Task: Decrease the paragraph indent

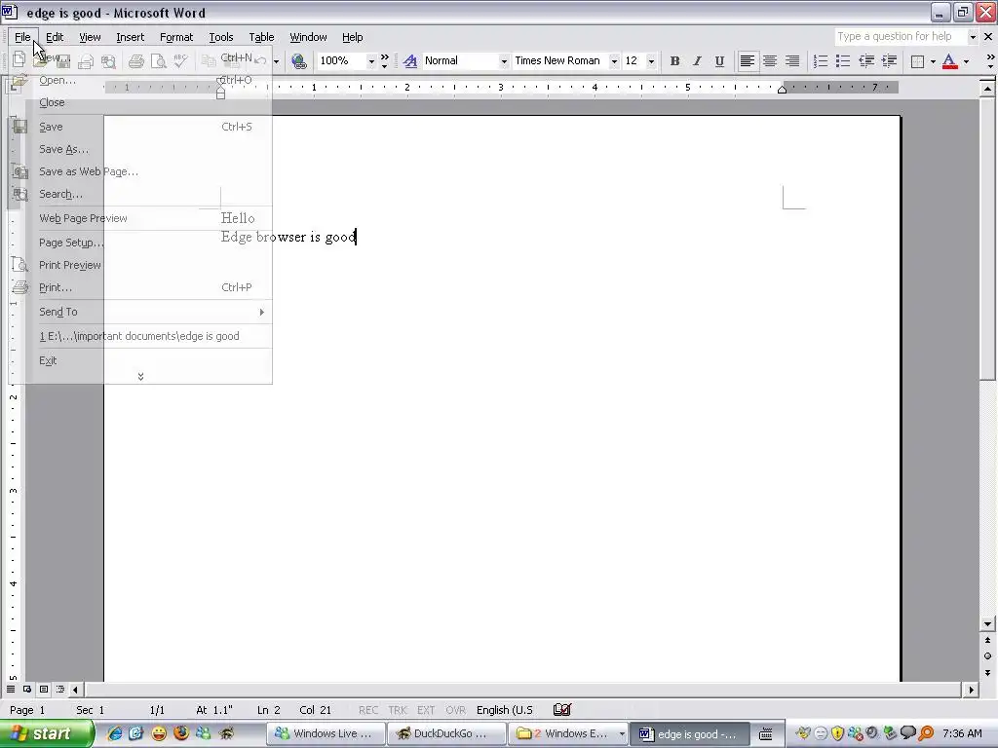Action: [x=865, y=61]
